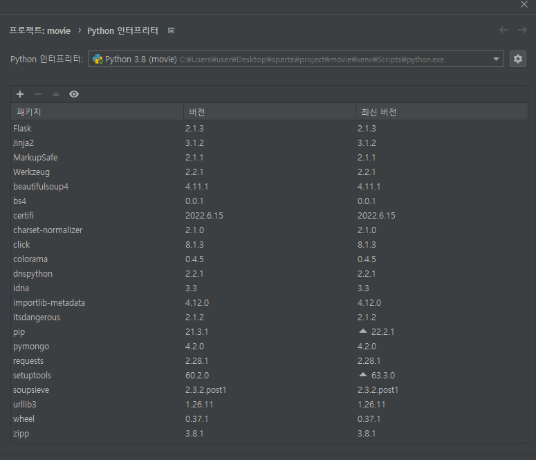Select the Jinja2 package row
This screenshot has width=536, height=460.
[269, 143]
